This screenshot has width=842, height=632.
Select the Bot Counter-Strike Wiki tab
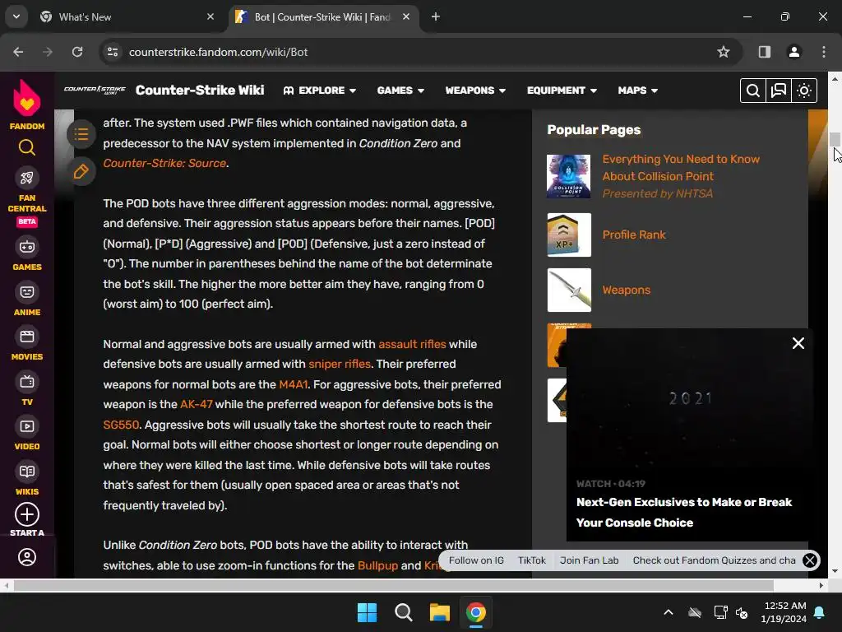pos(322,16)
